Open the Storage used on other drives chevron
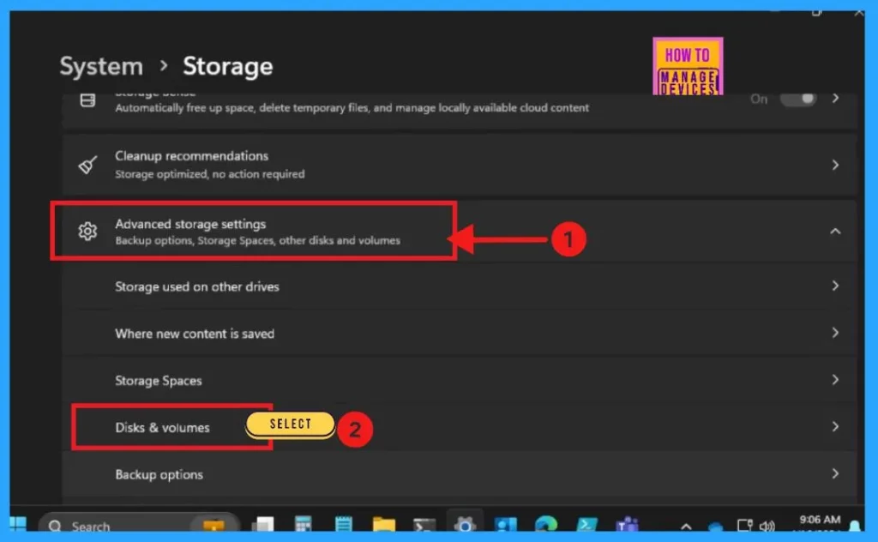This screenshot has width=878, height=542. (x=835, y=286)
